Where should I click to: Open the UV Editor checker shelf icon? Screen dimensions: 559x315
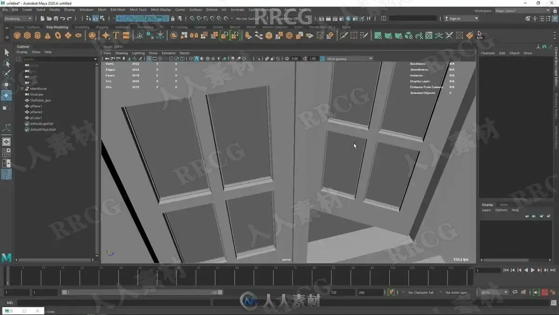coord(429,35)
